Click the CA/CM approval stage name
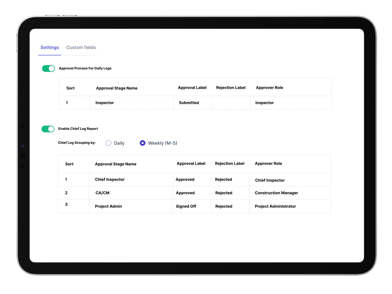The image size is (392, 294). click(x=102, y=193)
